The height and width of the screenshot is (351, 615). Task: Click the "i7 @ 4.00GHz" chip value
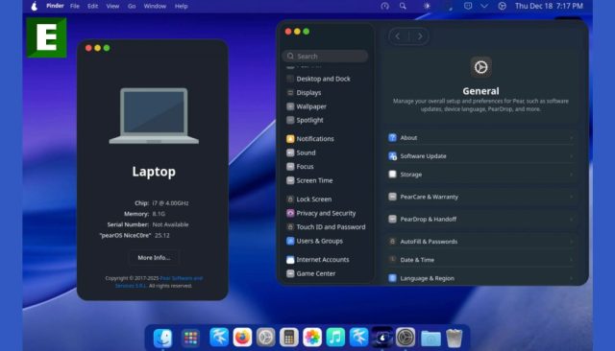[x=170, y=203]
